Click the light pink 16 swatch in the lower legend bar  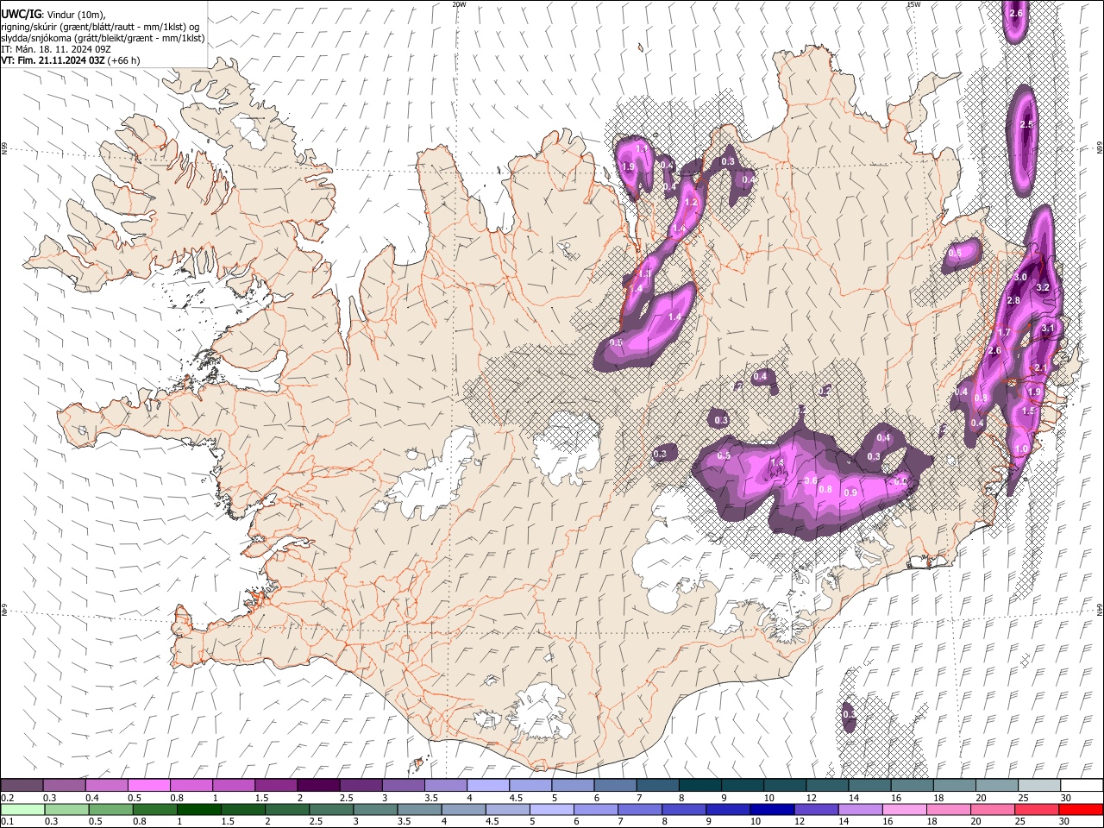(904, 809)
